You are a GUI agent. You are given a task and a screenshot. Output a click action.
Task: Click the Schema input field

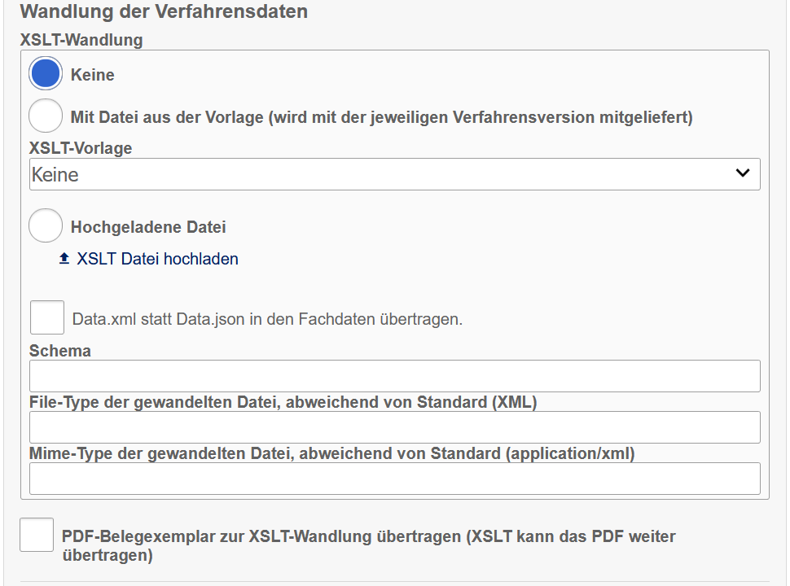pos(394,375)
